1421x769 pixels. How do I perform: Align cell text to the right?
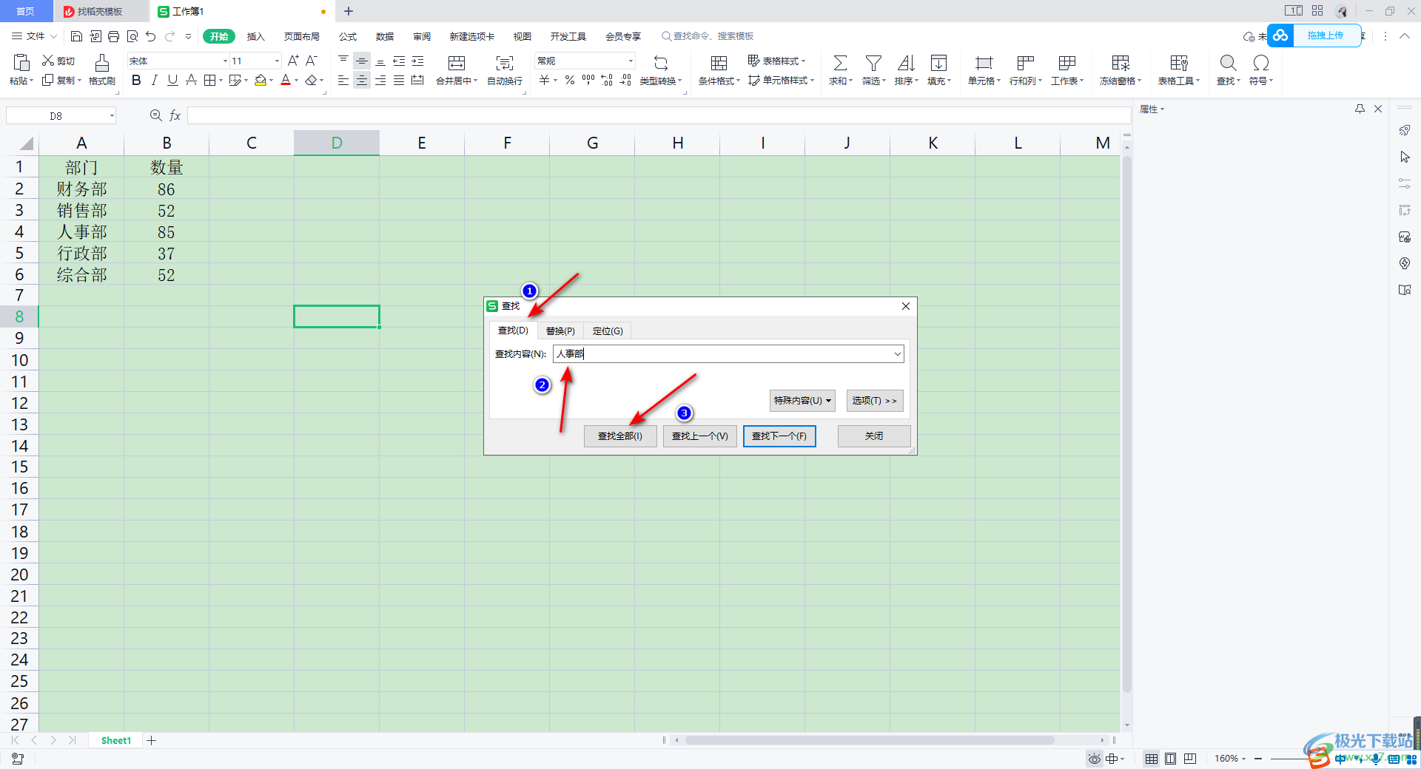380,80
